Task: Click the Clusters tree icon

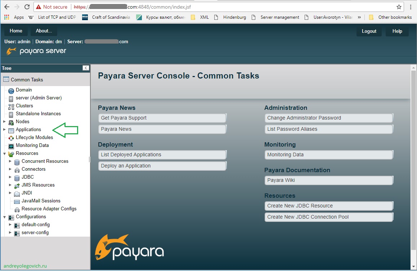Action: [x=11, y=107]
